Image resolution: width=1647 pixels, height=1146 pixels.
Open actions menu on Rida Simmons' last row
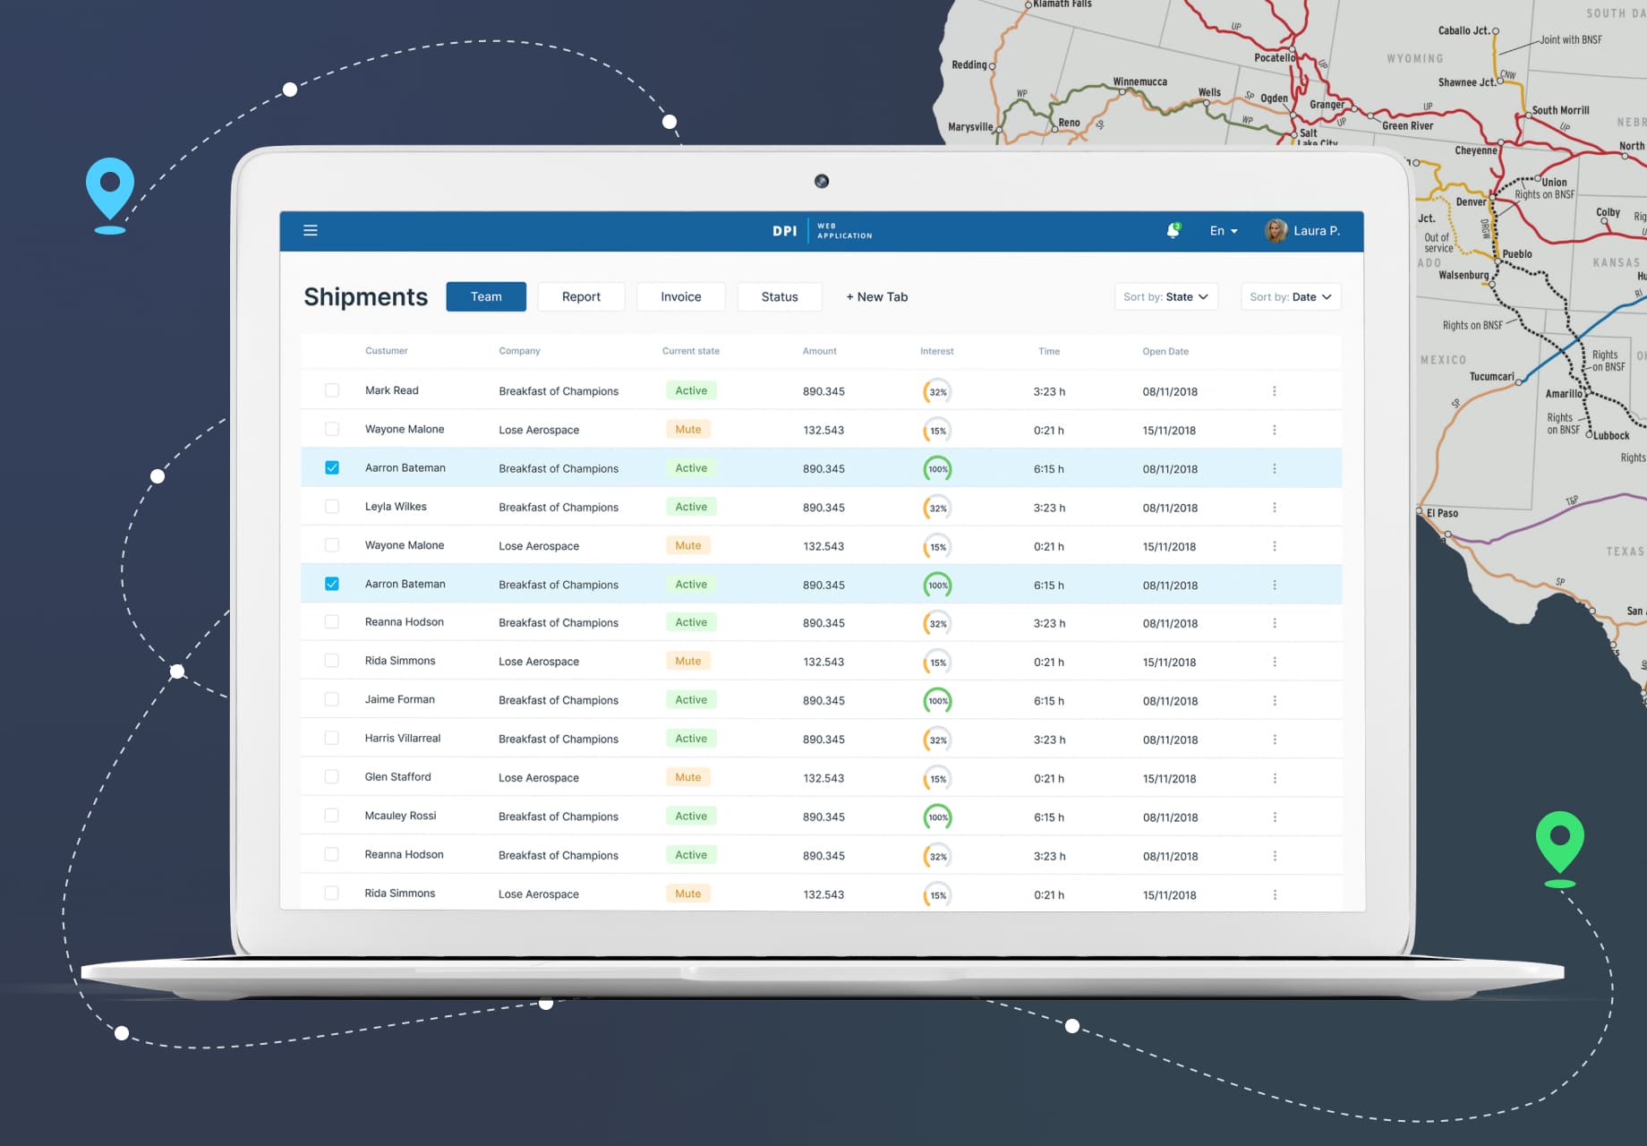pos(1275,893)
